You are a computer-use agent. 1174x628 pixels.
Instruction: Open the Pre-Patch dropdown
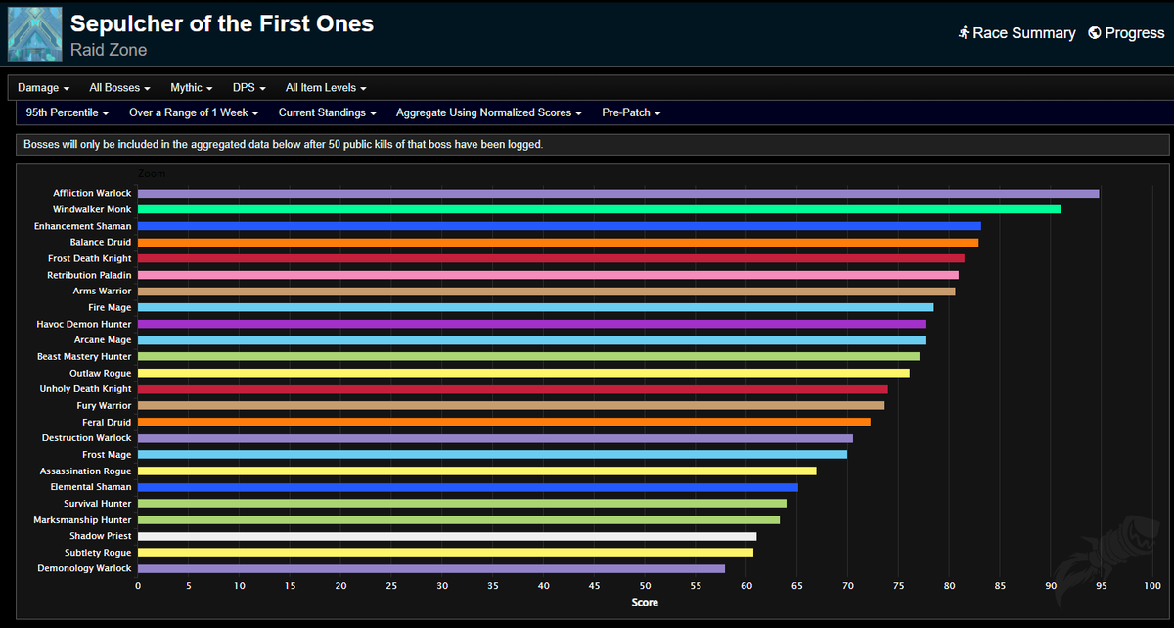[x=632, y=113]
